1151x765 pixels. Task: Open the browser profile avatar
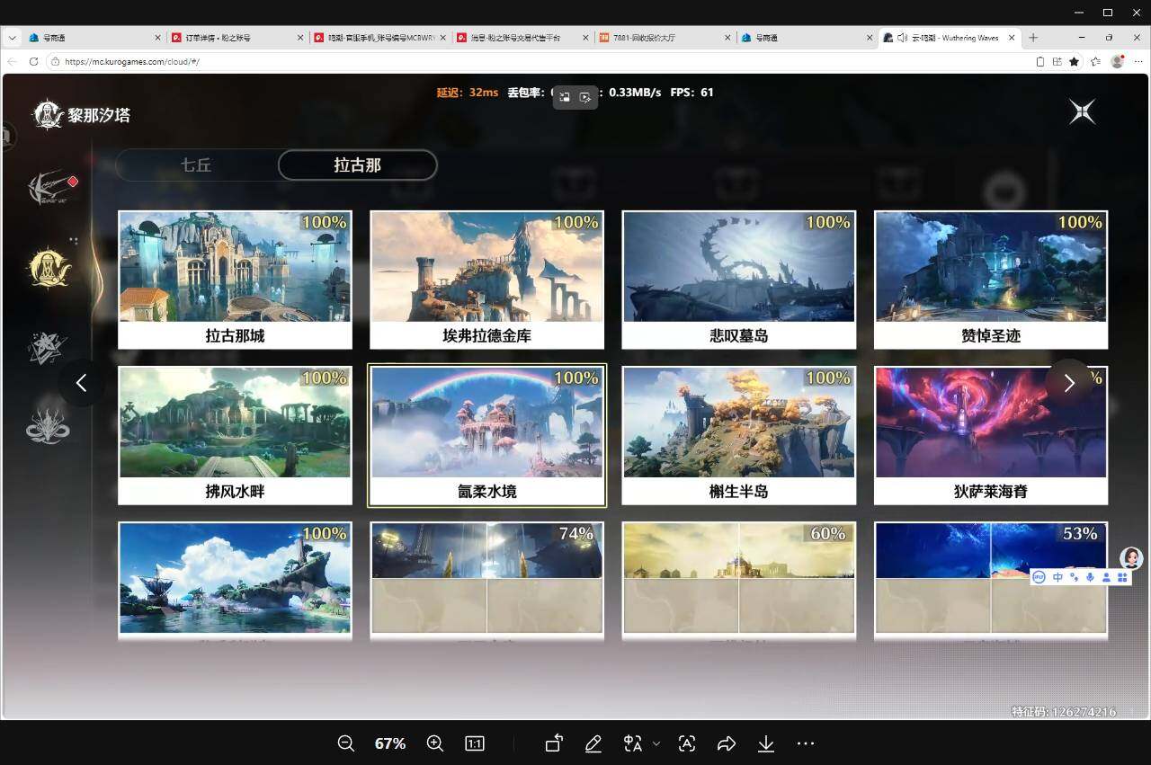click(x=1118, y=62)
